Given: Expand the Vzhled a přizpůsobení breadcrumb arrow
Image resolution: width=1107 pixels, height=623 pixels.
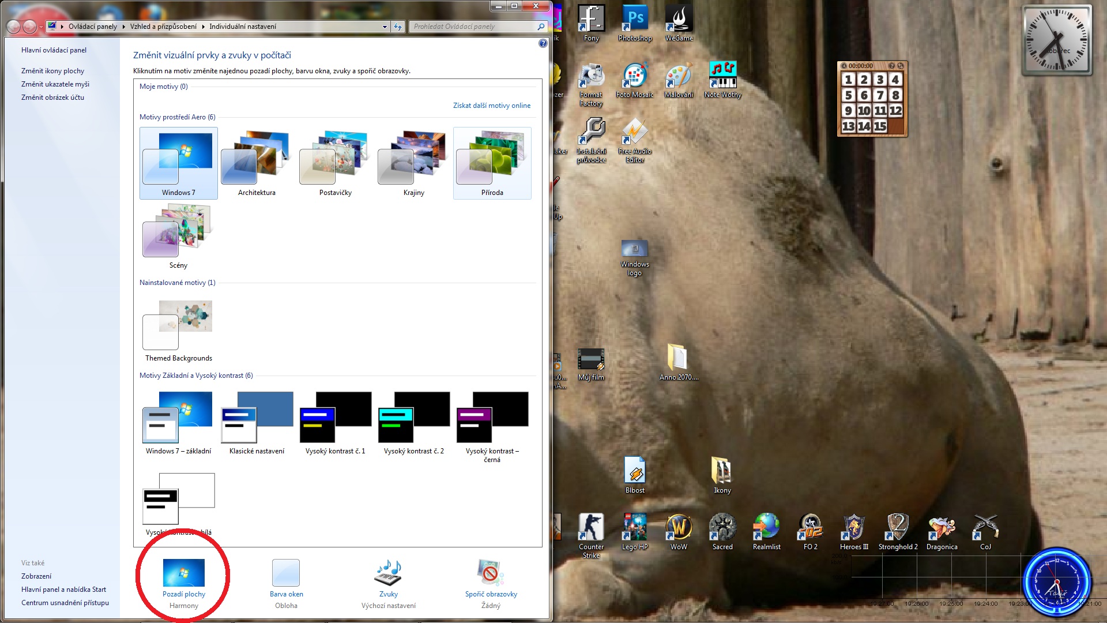Looking at the screenshot, I should pyautogui.click(x=203, y=27).
